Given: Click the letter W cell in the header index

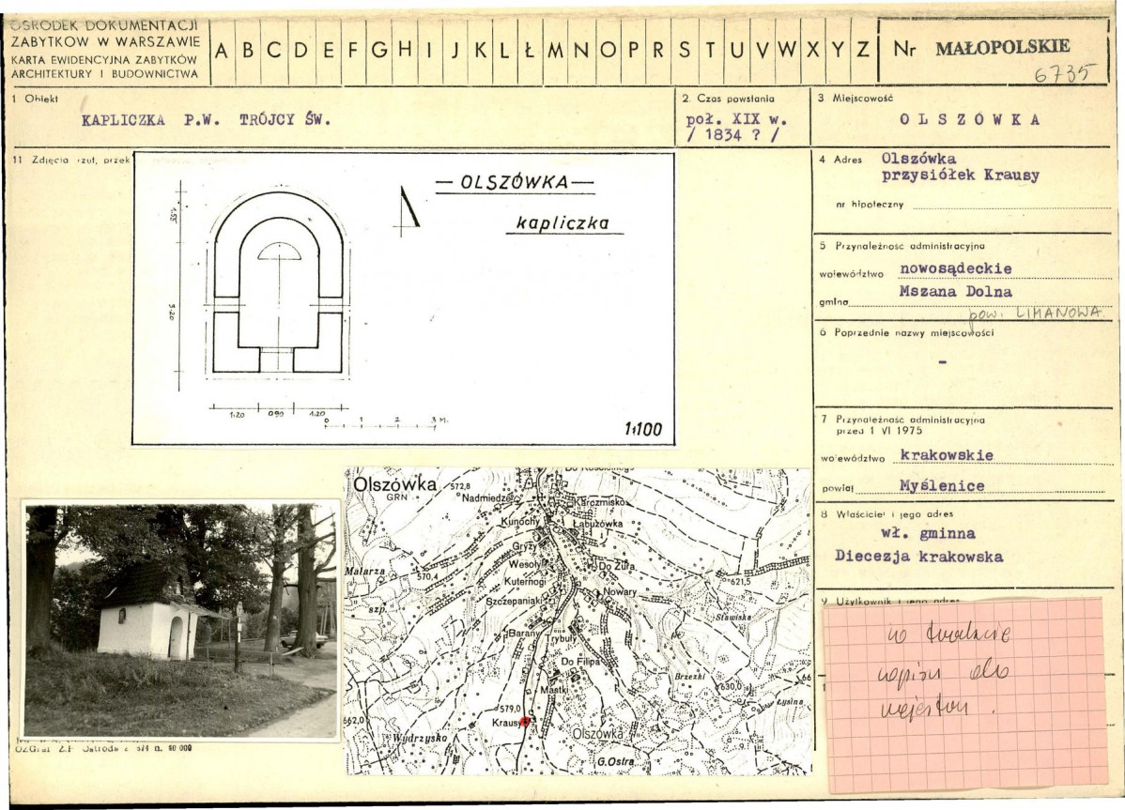Looking at the screenshot, I should (x=787, y=51).
